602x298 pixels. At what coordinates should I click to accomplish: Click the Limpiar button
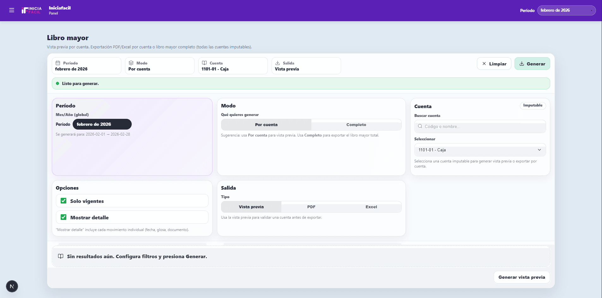tap(494, 64)
